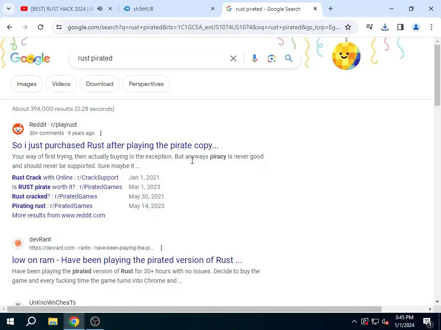
Task: Open the Windows Start menu
Action: (10, 321)
